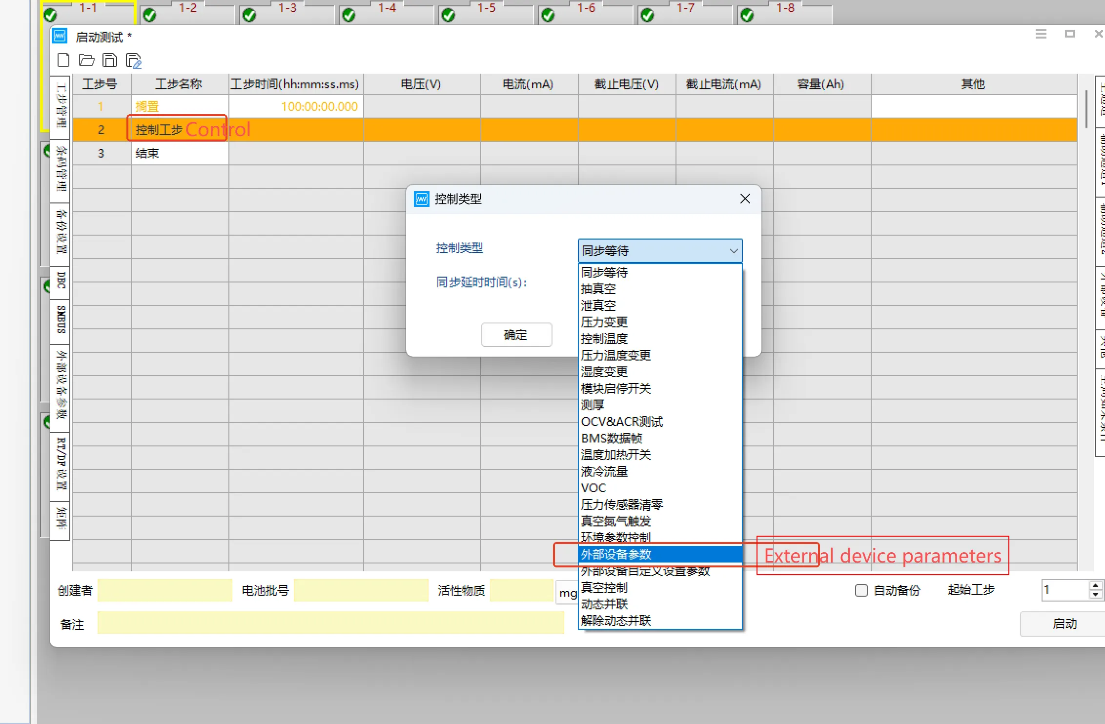Click the Save icon in toolbar
Viewport: 1105px width, 724px height.
point(110,60)
